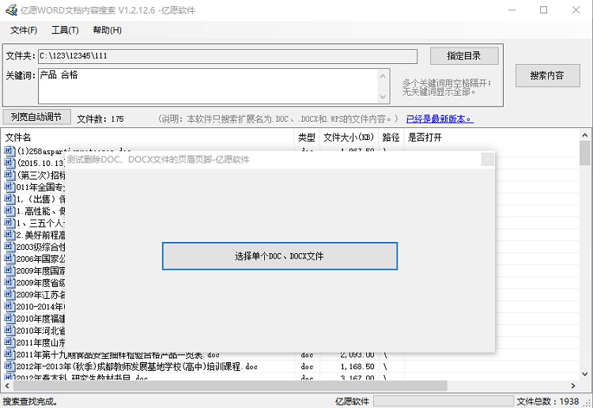
Task: Click the doc icon for (2015.10.13 file
Action: click(x=9, y=163)
